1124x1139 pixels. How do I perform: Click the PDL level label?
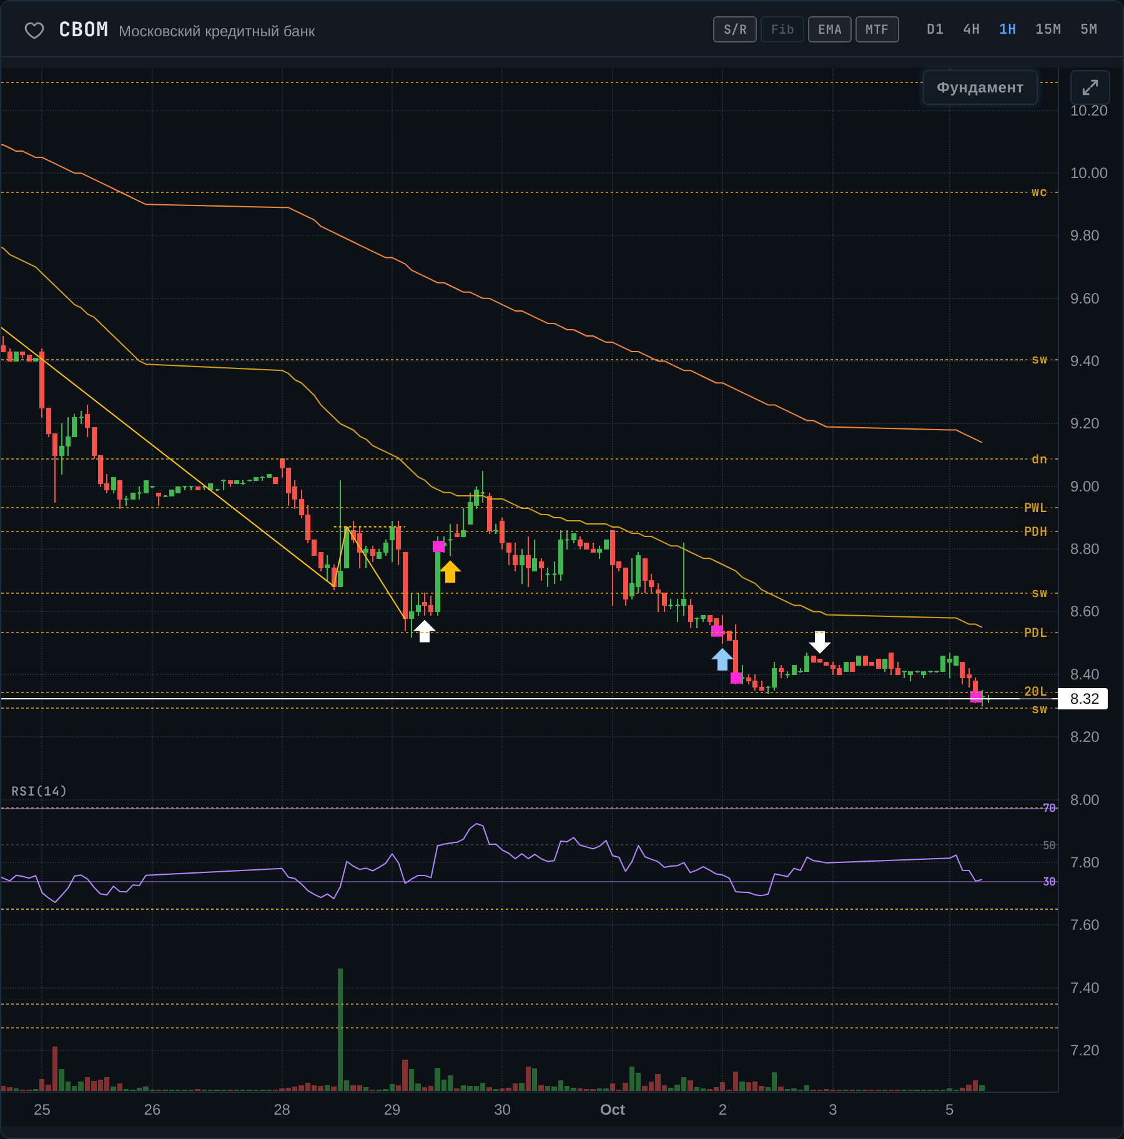[1035, 633]
